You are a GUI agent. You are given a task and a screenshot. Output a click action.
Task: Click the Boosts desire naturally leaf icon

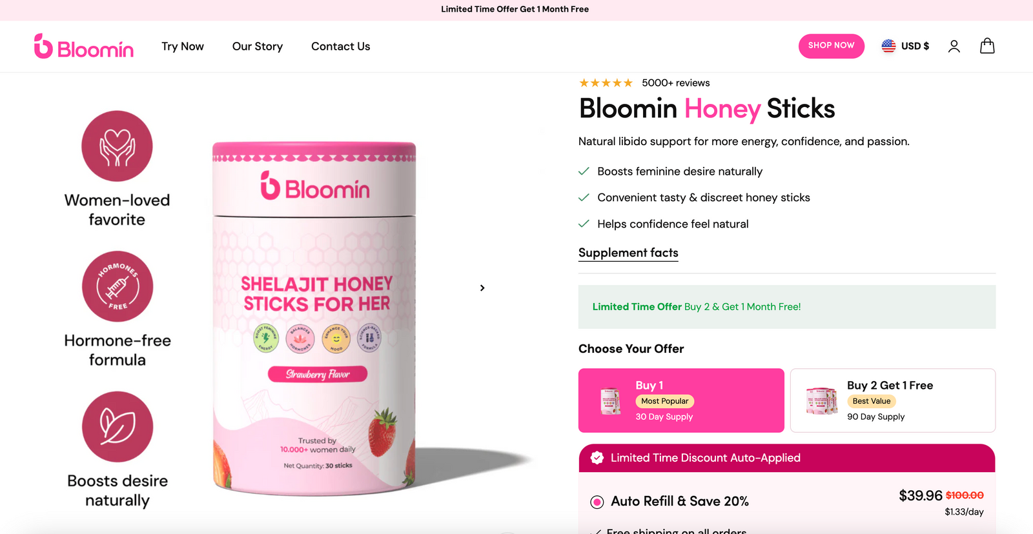118,427
